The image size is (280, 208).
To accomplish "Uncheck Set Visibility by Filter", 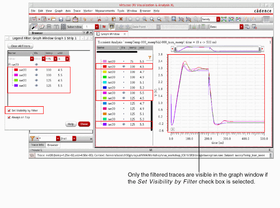I will click(9, 111).
